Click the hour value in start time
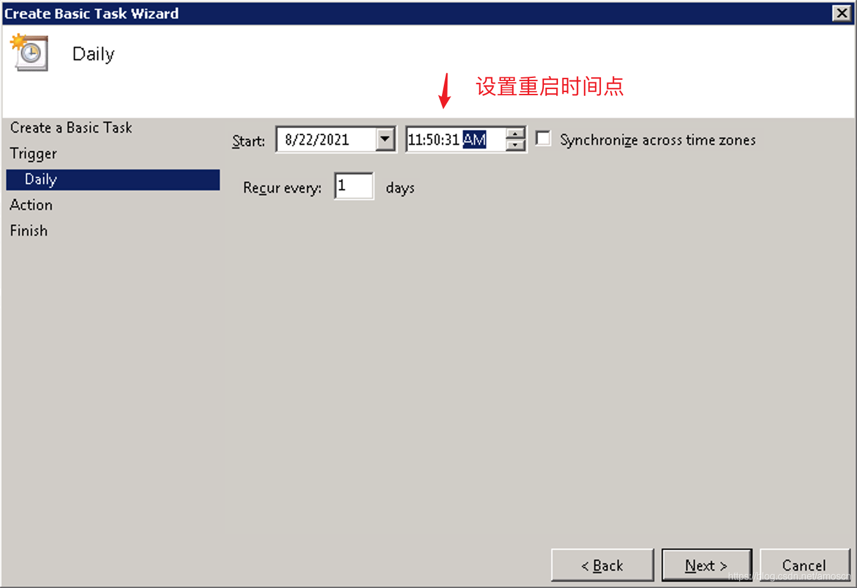 click(414, 140)
